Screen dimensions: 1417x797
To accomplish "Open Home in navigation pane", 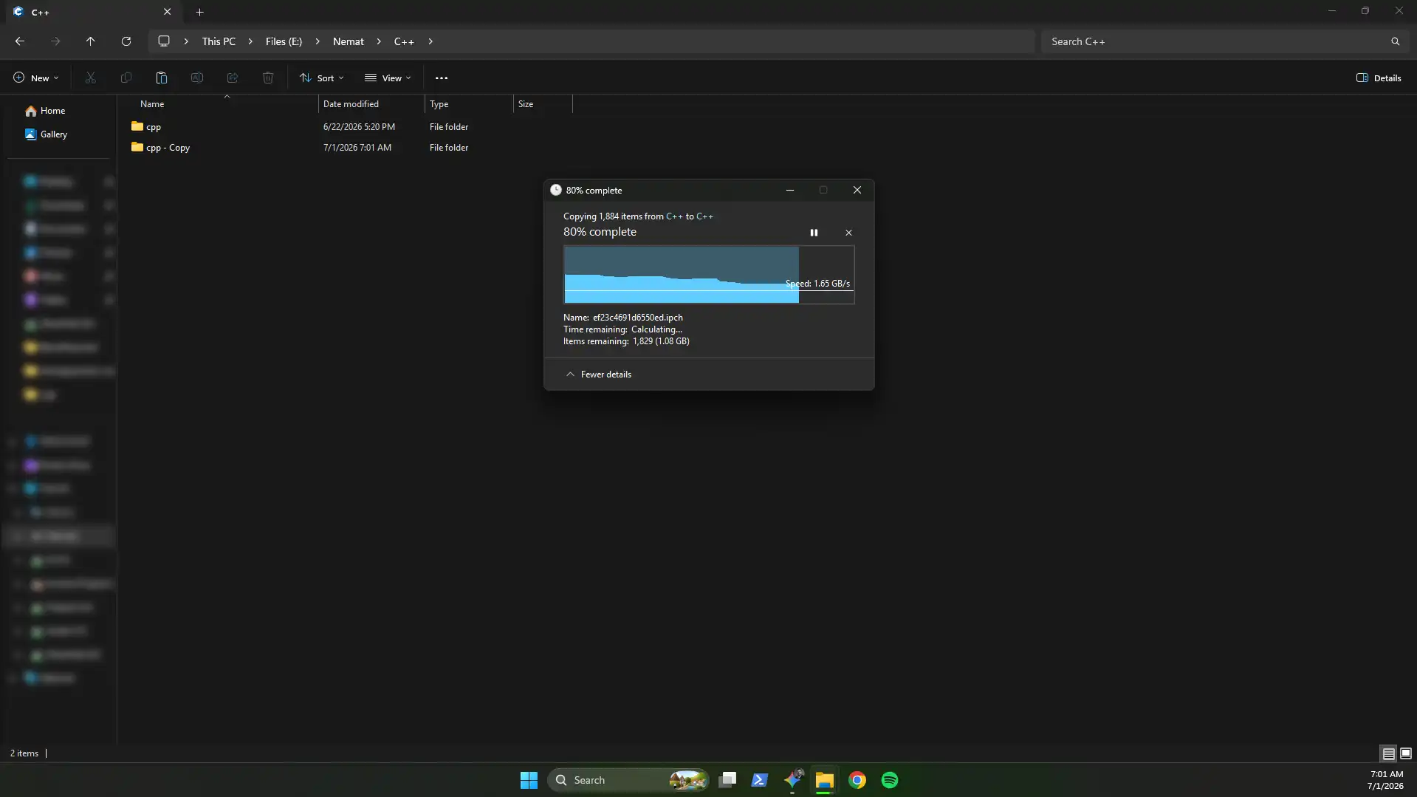I will [x=46, y=111].
